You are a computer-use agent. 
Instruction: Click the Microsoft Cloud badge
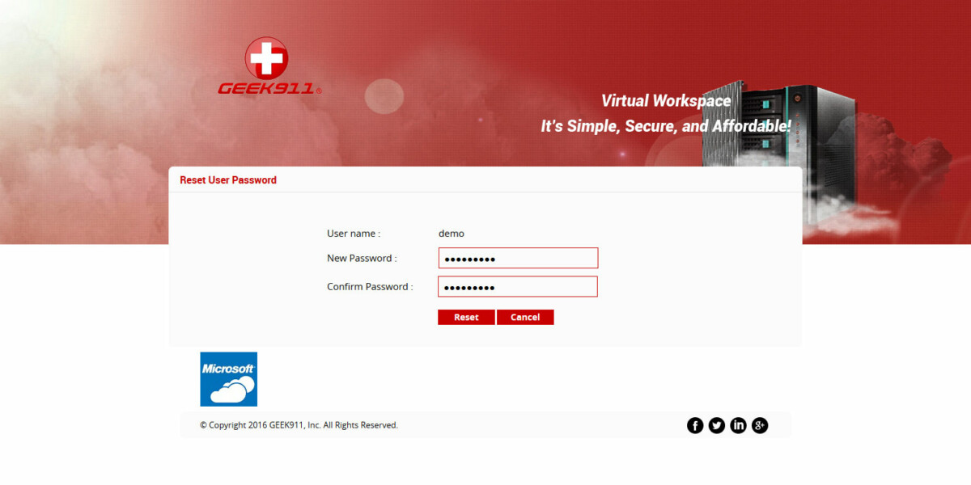tap(228, 378)
